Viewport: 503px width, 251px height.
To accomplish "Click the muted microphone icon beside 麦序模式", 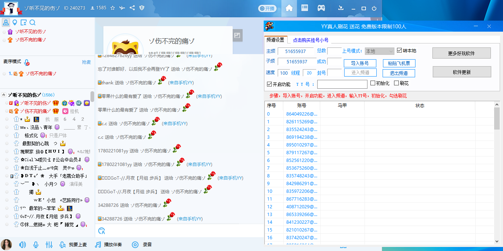I will [27, 62].
